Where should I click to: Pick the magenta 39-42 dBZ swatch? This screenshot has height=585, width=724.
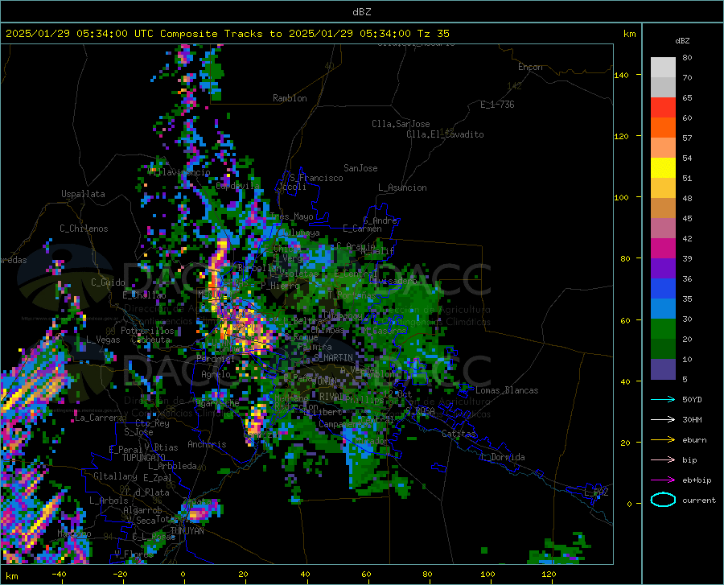click(663, 249)
